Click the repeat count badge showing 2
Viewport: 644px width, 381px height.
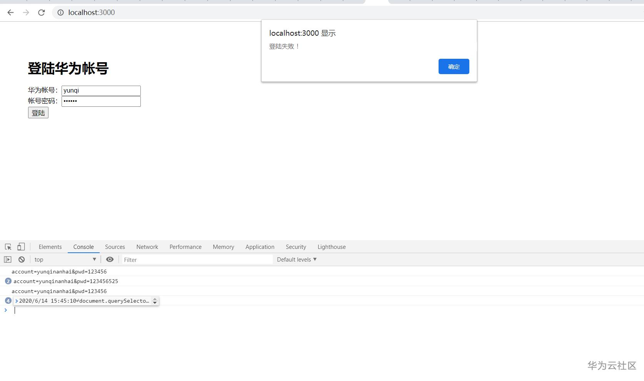(8, 281)
